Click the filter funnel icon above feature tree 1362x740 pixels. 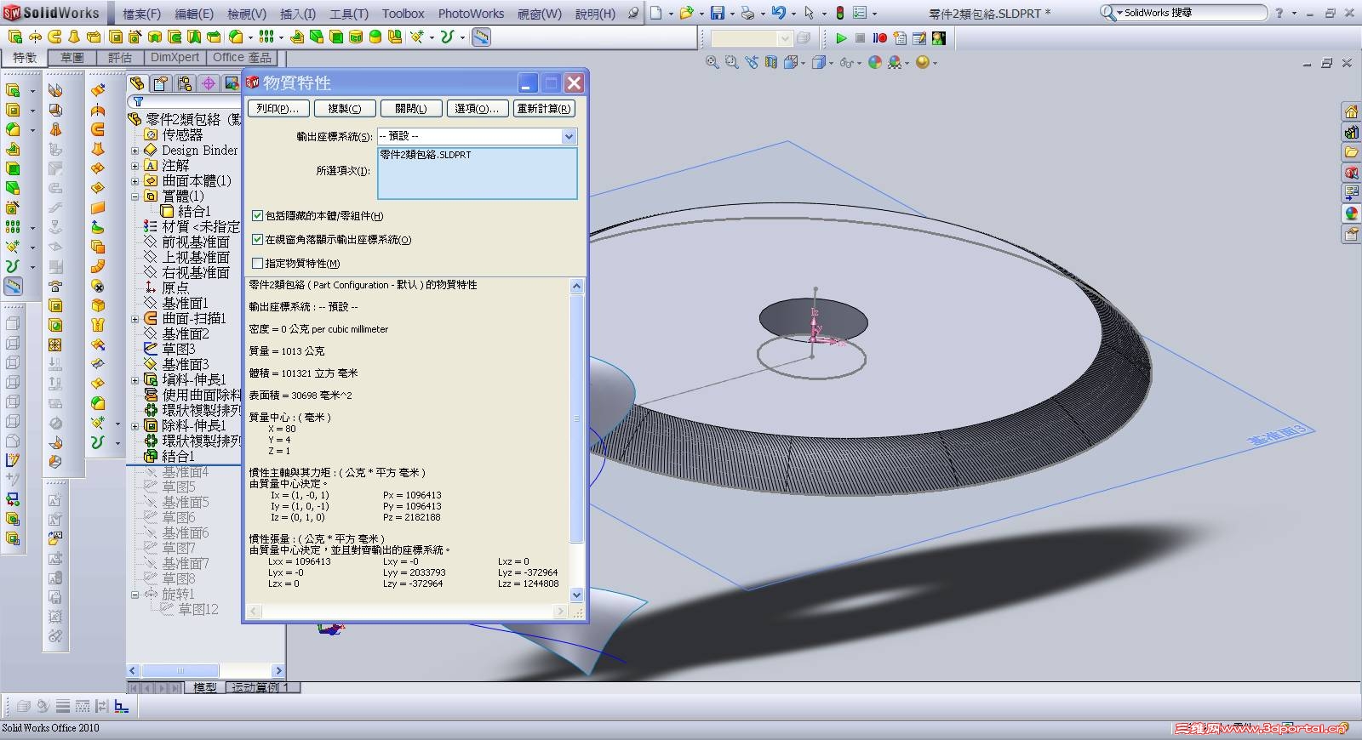[137, 102]
